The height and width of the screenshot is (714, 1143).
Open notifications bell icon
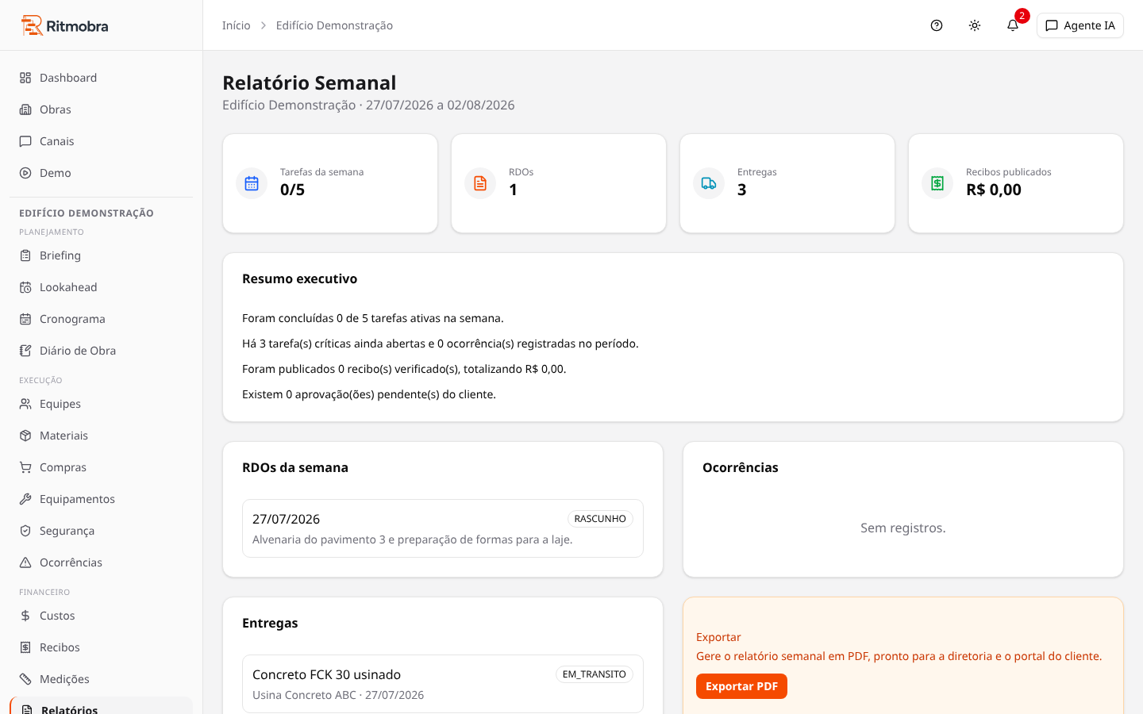(x=1013, y=25)
